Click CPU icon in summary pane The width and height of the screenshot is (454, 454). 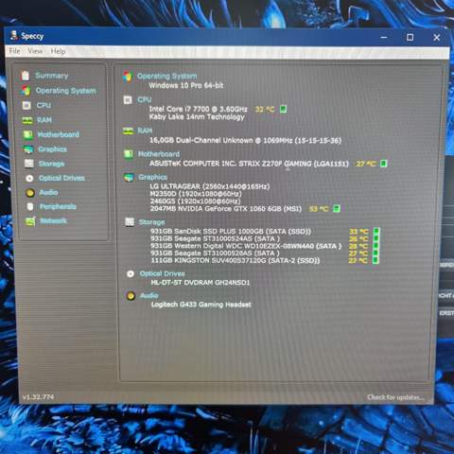click(128, 100)
